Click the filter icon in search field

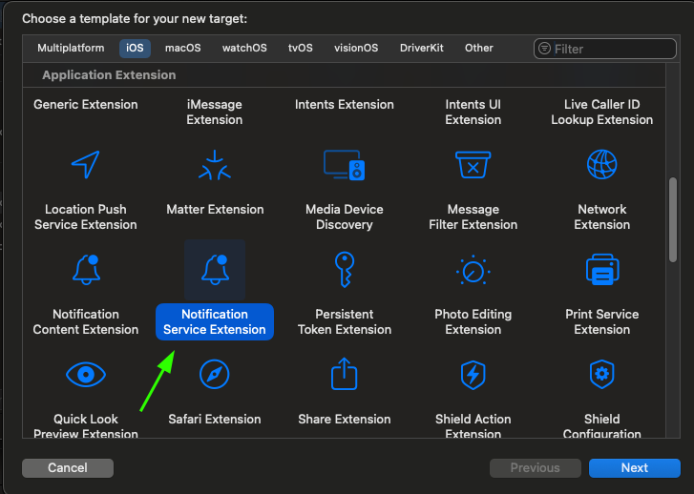point(544,49)
